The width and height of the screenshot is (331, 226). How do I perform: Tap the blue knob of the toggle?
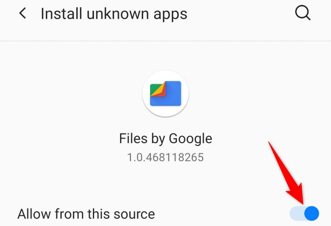[x=312, y=213]
